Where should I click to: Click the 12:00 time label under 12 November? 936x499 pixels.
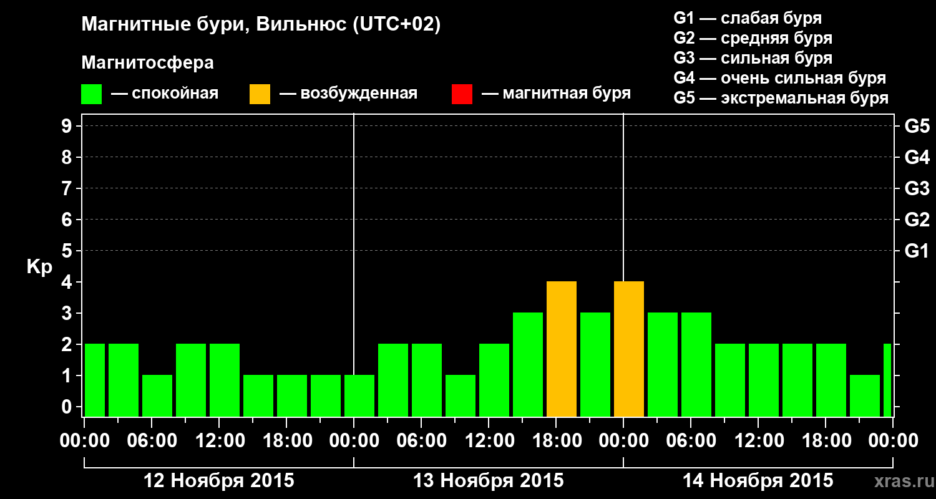[219, 441]
